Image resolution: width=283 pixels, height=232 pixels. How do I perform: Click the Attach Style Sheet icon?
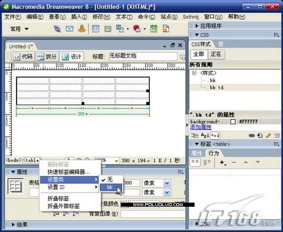[252, 135]
